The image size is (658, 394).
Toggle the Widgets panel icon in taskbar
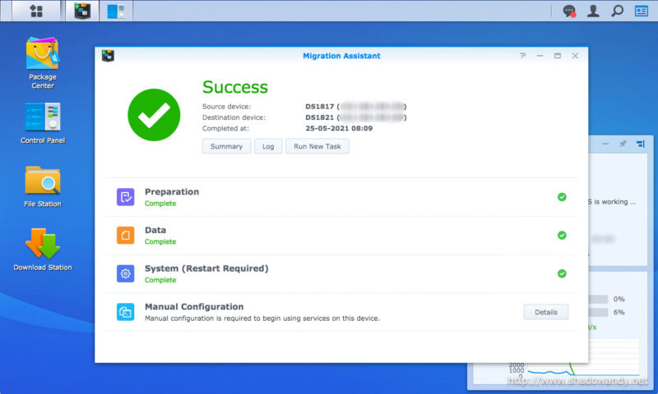[642, 11]
